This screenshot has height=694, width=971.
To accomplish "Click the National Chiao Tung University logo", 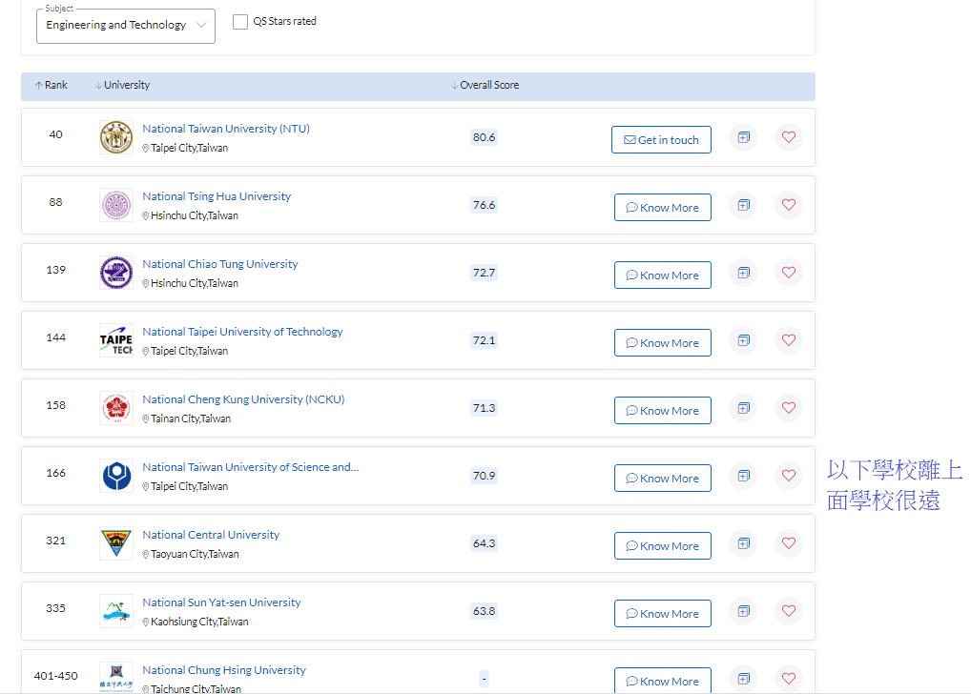I will 116,273.
